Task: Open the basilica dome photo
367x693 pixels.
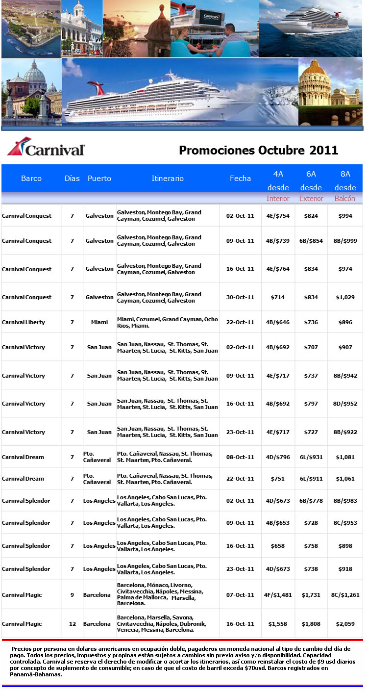Action: (31, 92)
